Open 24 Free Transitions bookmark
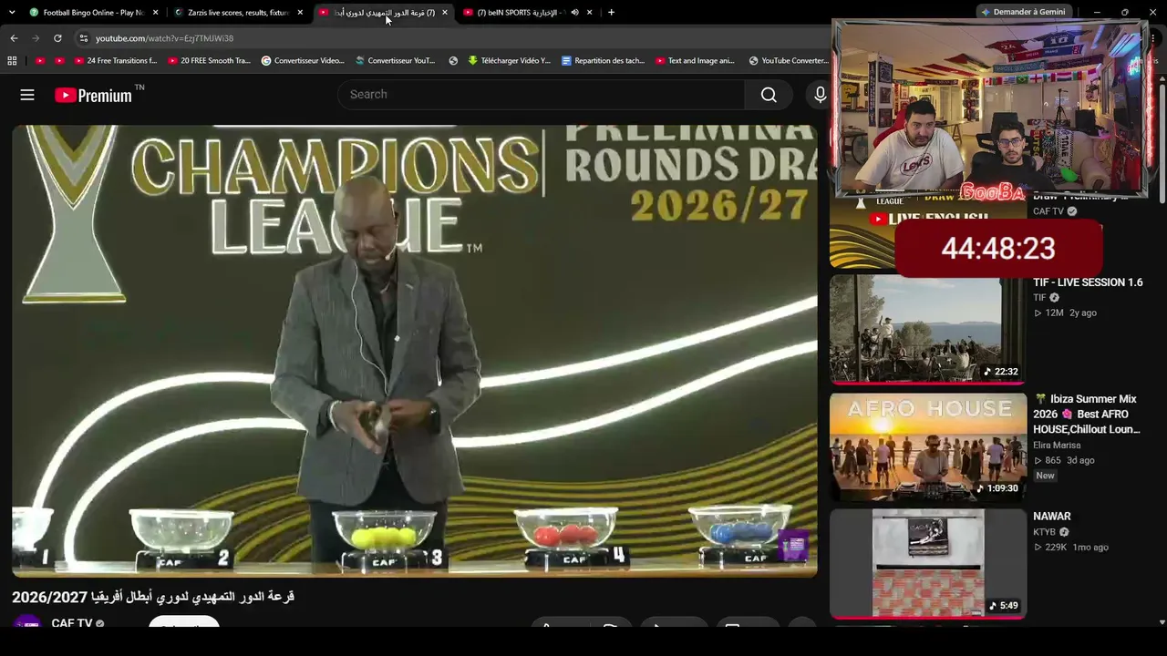Image resolution: width=1167 pixels, height=656 pixels. click(x=115, y=61)
